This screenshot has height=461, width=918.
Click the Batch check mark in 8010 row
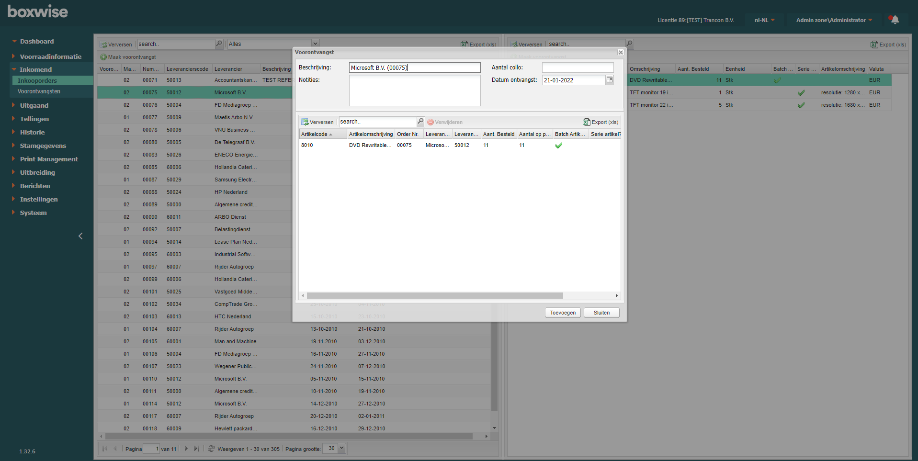(559, 145)
